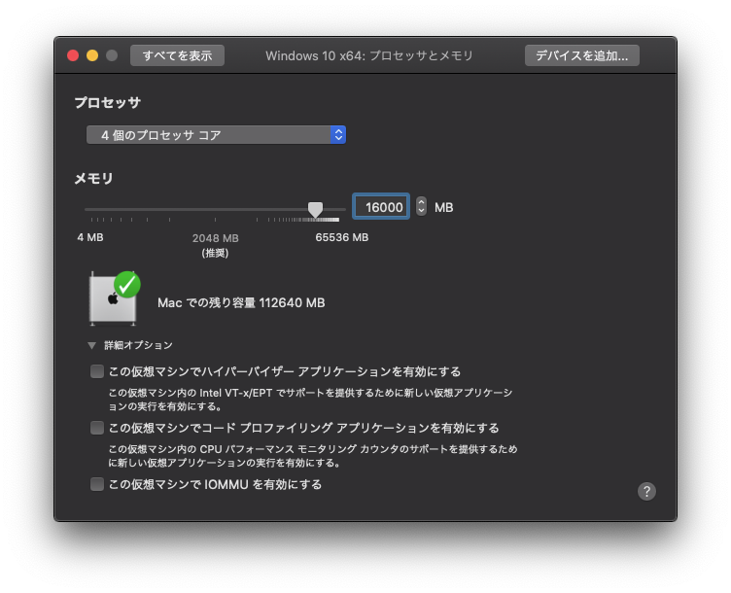
Task: Click slider track above 2048 MB mark
Action: [215, 209]
